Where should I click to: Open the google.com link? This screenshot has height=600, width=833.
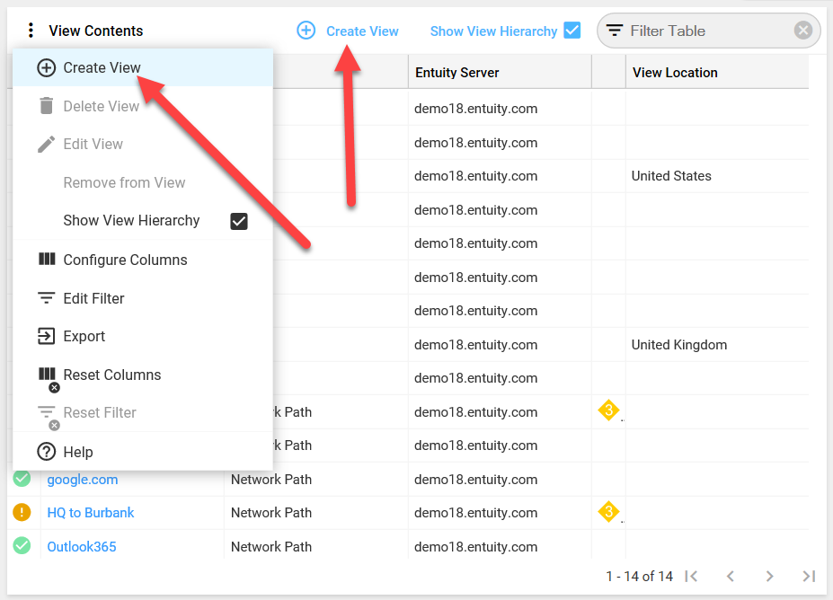[82, 479]
